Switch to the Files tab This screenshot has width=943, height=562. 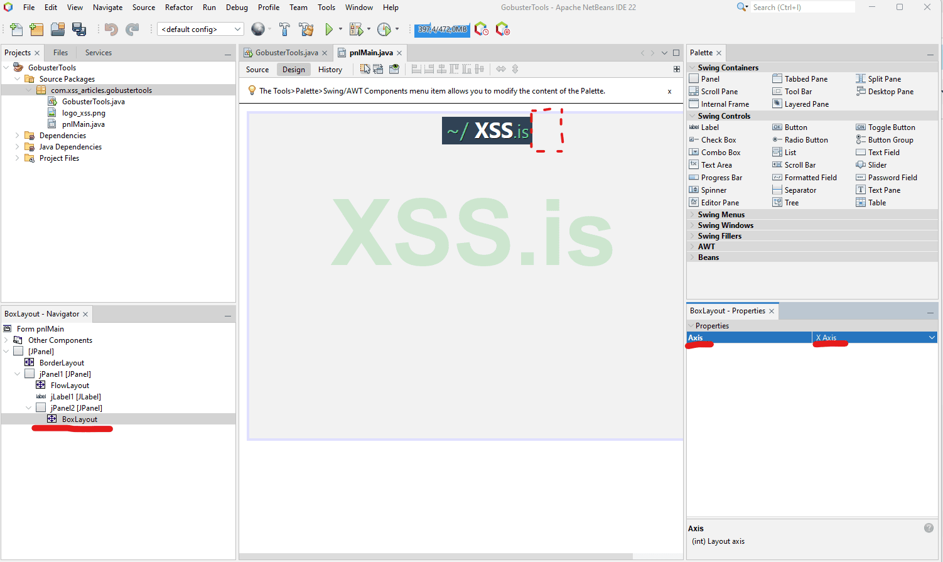click(60, 53)
